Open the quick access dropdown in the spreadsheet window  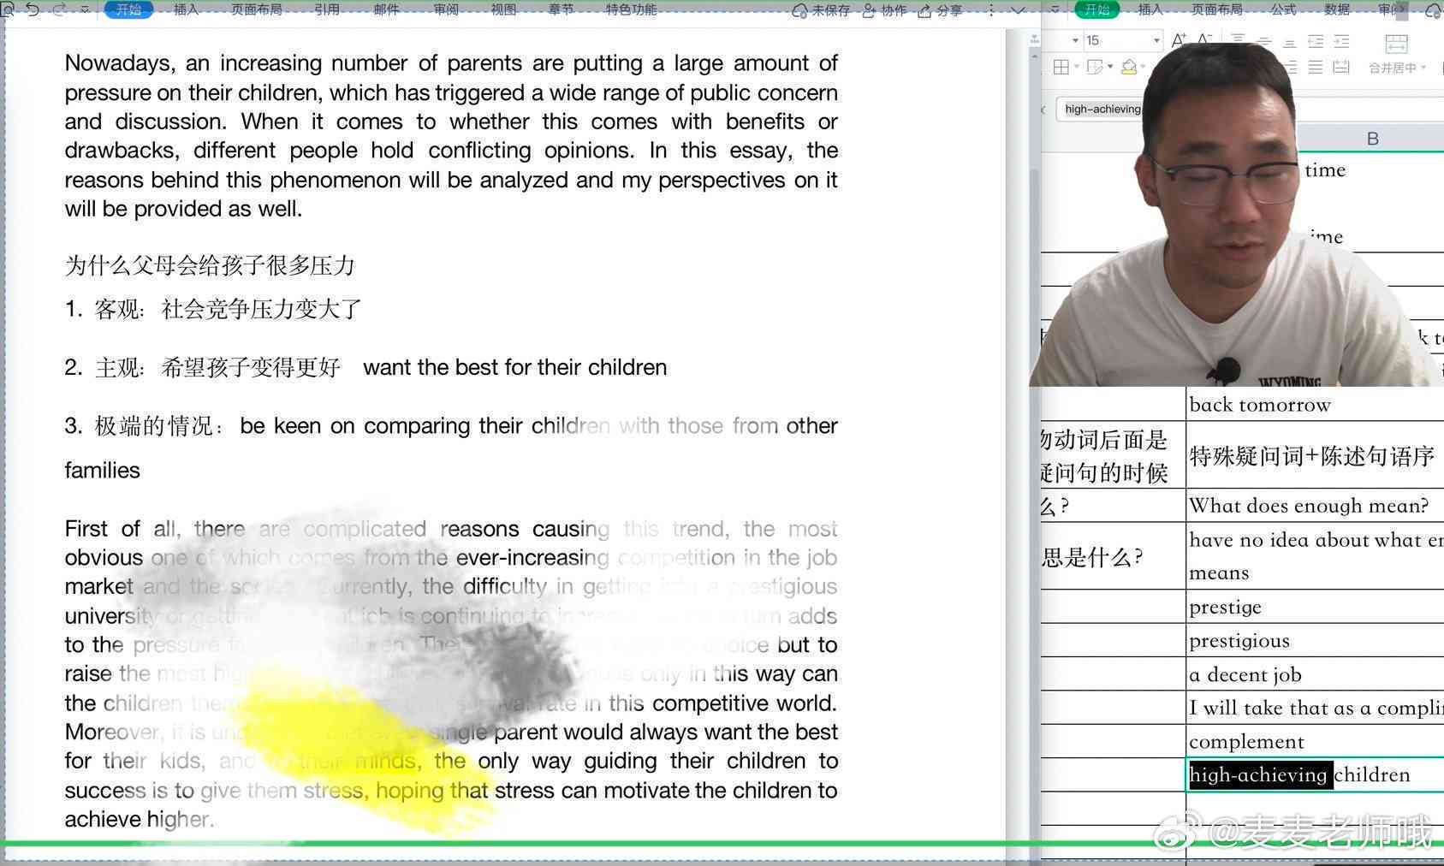point(1055,9)
